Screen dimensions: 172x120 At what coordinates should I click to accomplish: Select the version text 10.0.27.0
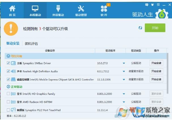click(102, 63)
